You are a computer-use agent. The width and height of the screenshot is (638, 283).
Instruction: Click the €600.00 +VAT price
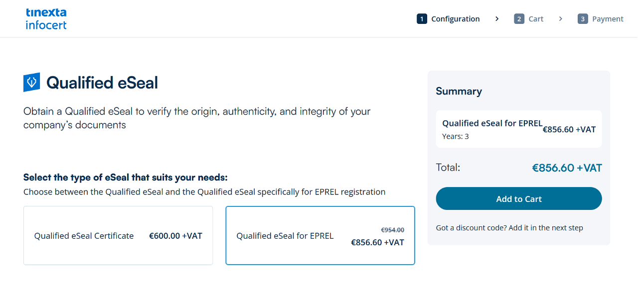point(175,236)
